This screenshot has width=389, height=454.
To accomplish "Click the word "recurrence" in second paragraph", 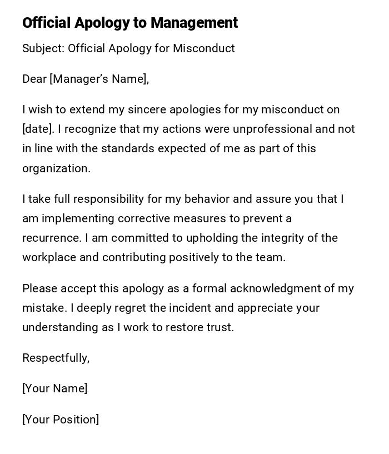I will (x=51, y=238).
